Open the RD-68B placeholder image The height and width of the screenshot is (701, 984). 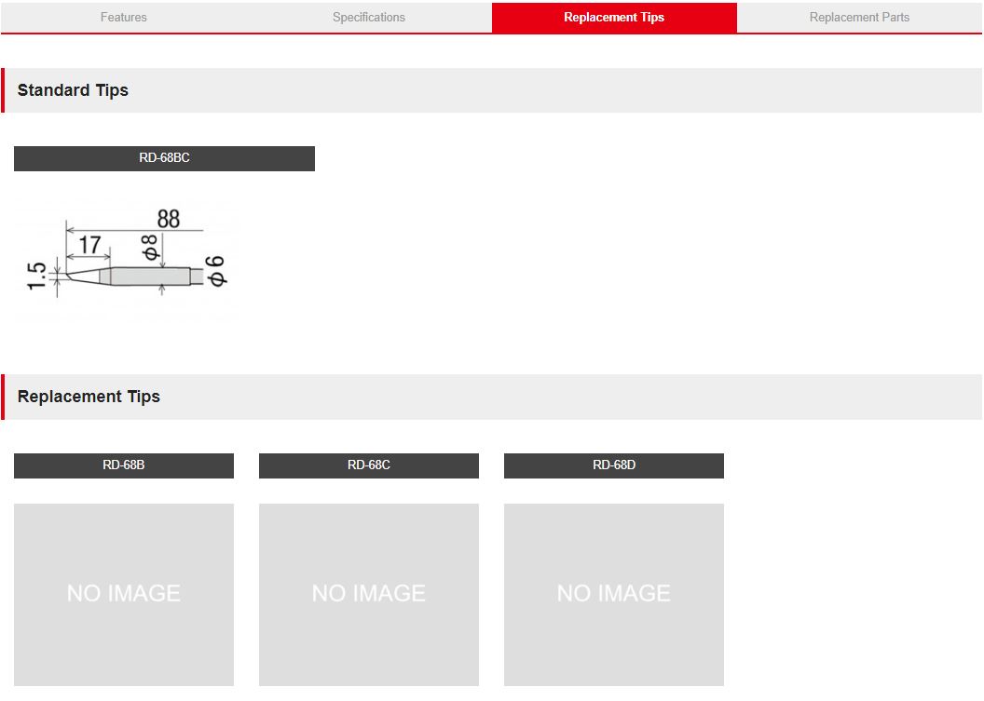point(123,594)
